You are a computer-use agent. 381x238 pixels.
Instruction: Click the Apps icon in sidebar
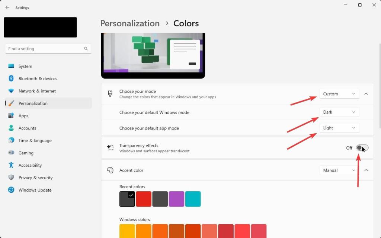11,115
